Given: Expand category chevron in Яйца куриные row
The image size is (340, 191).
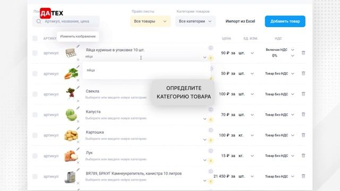Looking at the screenshot, I should click(x=205, y=57).
